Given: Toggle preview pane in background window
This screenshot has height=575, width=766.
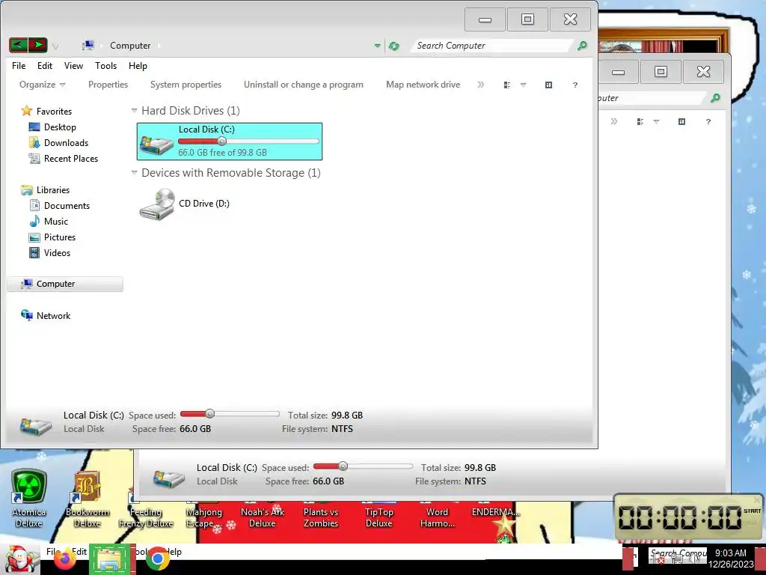Looking at the screenshot, I should pyautogui.click(x=681, y=121).
